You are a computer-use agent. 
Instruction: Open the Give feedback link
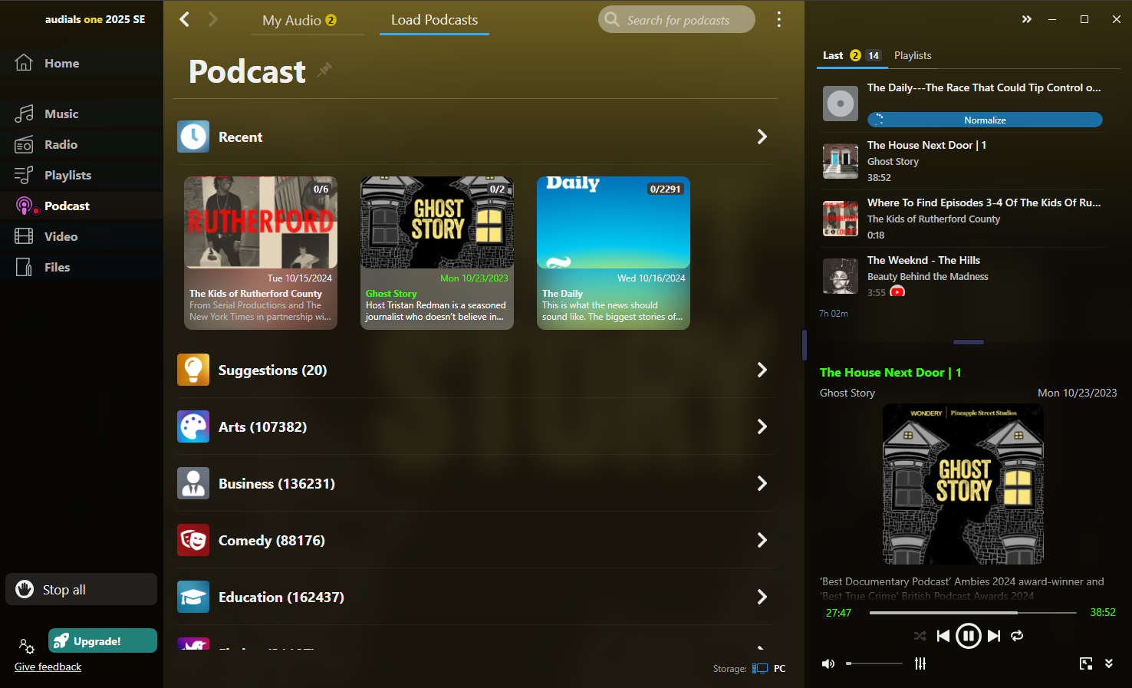pyautogui.click(x=48, y=667)
